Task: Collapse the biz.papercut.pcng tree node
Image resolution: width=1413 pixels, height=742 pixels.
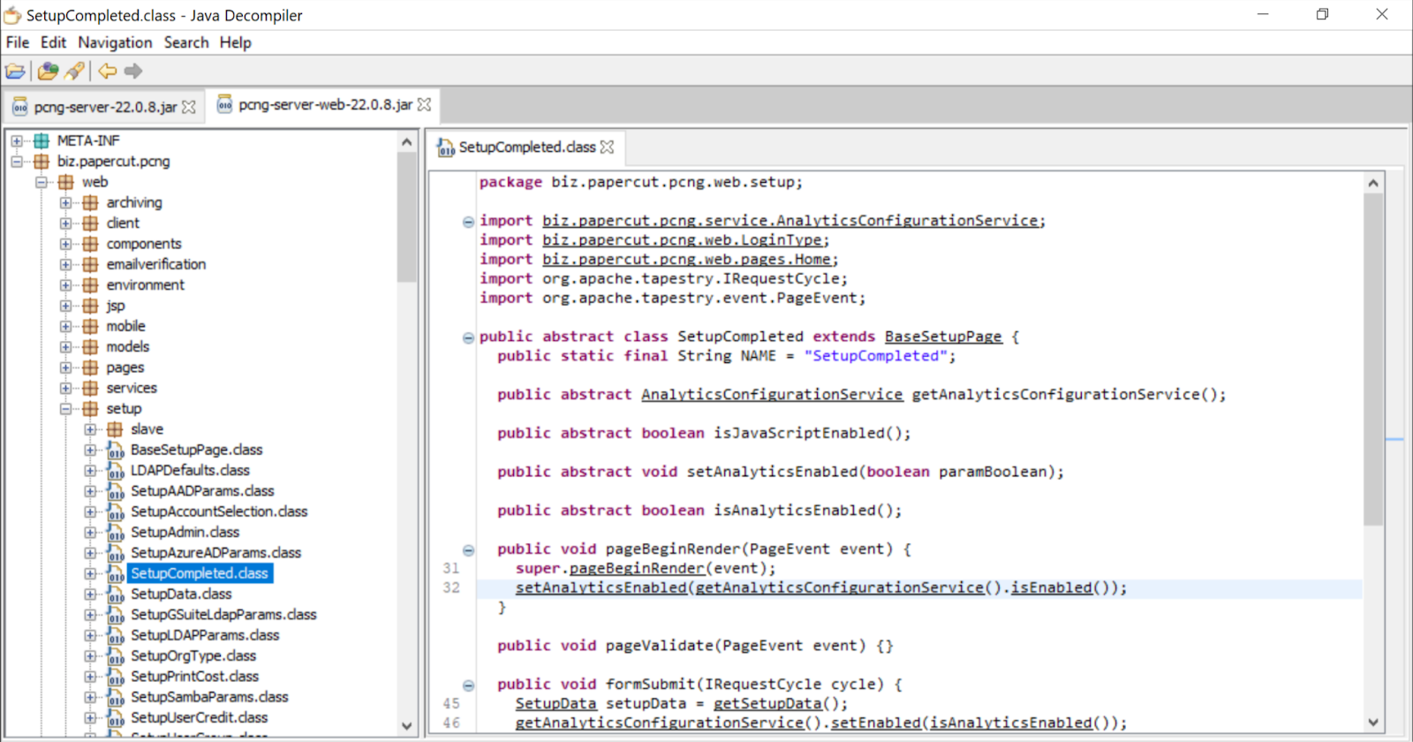Action: (x=17, y=162)
